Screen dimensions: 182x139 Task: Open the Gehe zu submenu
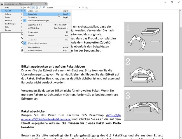[11, 14]
